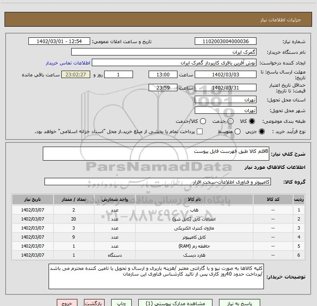Click the response deadline date 1402/03/03
The image size is (317, 306).
click(226, 75)
